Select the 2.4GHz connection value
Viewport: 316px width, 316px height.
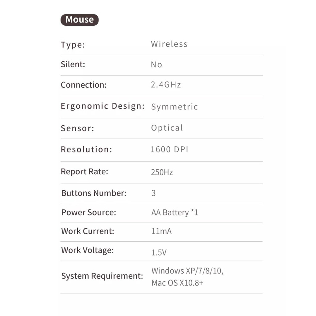(166, 85)
